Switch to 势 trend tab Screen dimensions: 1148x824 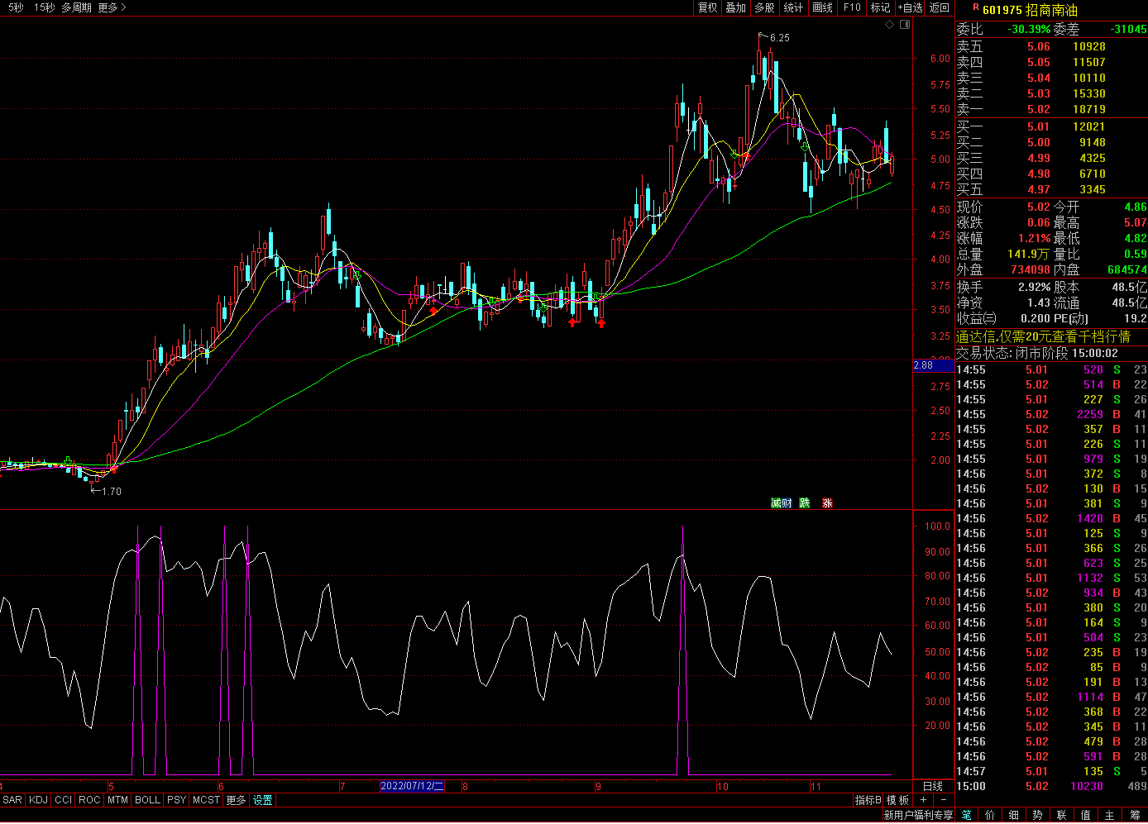pyautogui.click(x=1038, y=815)
